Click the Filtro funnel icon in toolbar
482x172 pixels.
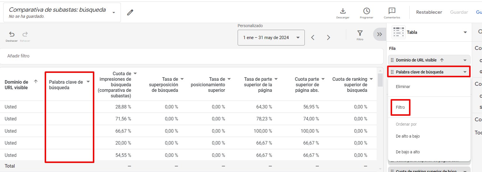point(360,33)
